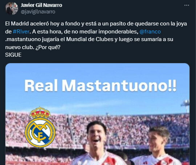196x165 pixels.
Task: Click the crown atop the Madrid crest
Action: (40, 113)
